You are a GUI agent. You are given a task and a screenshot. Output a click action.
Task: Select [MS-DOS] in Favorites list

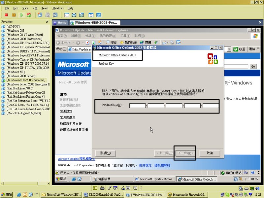click(13, 26)
